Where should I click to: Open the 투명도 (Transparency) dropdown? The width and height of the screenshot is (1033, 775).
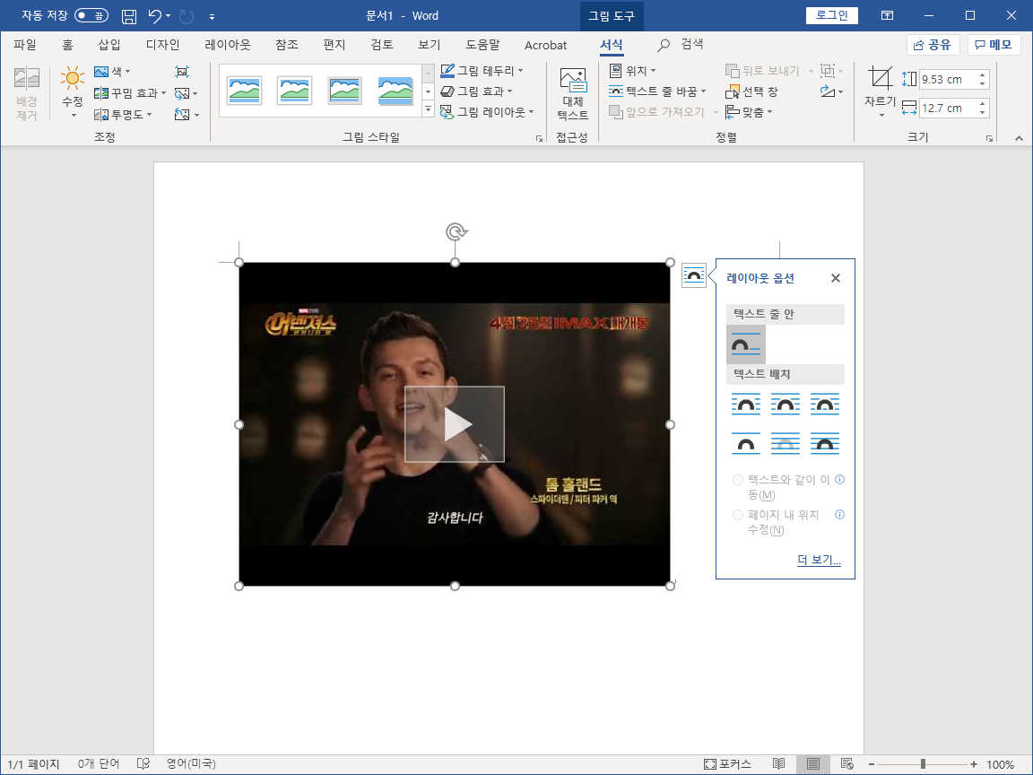(x=123, y=115)
